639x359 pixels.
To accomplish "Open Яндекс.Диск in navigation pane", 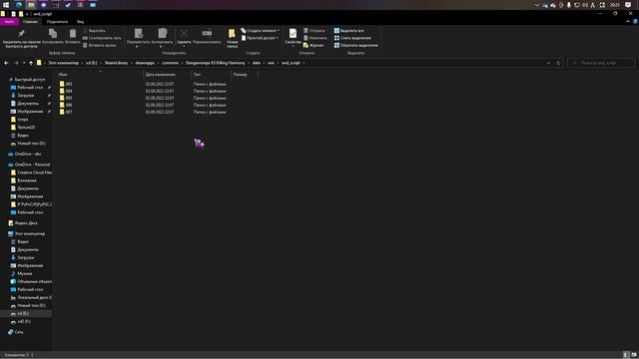I will 23,223.
